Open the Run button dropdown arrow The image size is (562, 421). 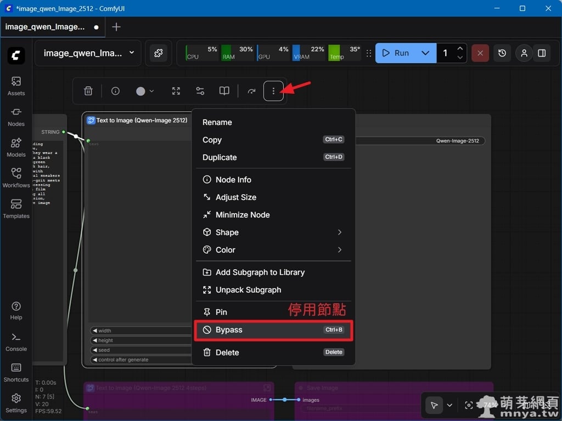(425, 53)
